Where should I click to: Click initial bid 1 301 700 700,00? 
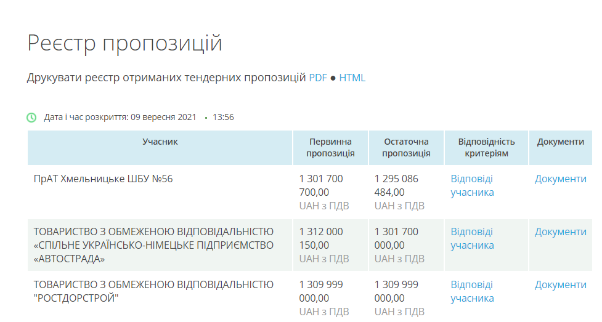[x=321, y=185]
